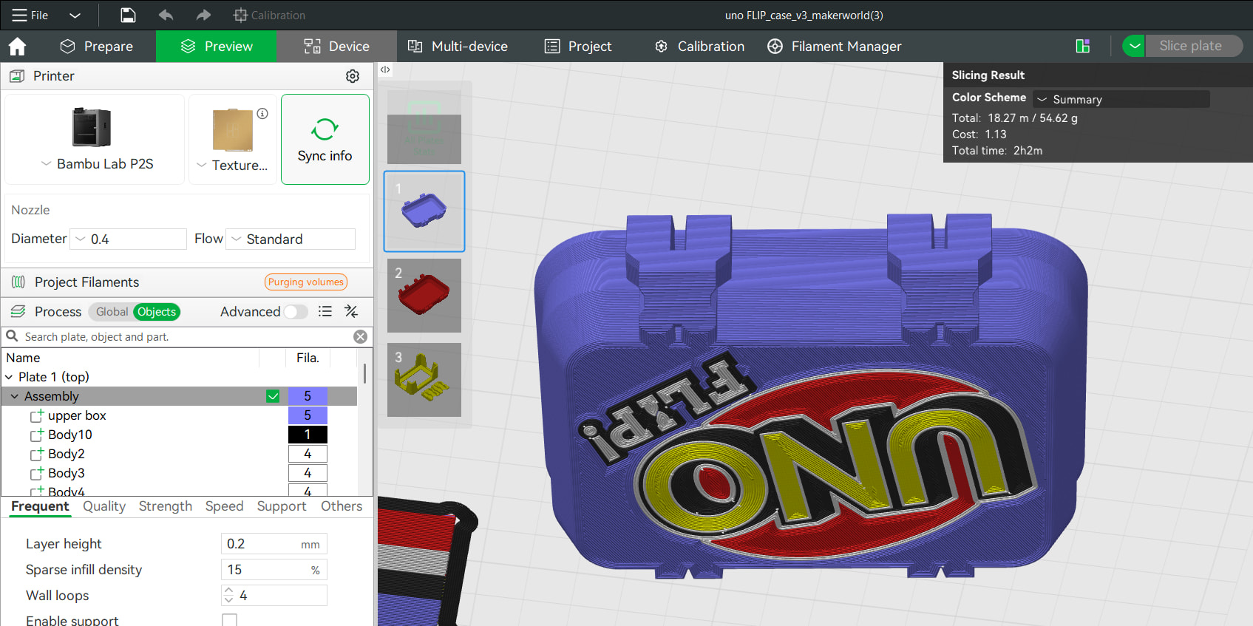Collapse the Plate 1 (top) tree node
1253x626 pixels.
tap(9, 378)
